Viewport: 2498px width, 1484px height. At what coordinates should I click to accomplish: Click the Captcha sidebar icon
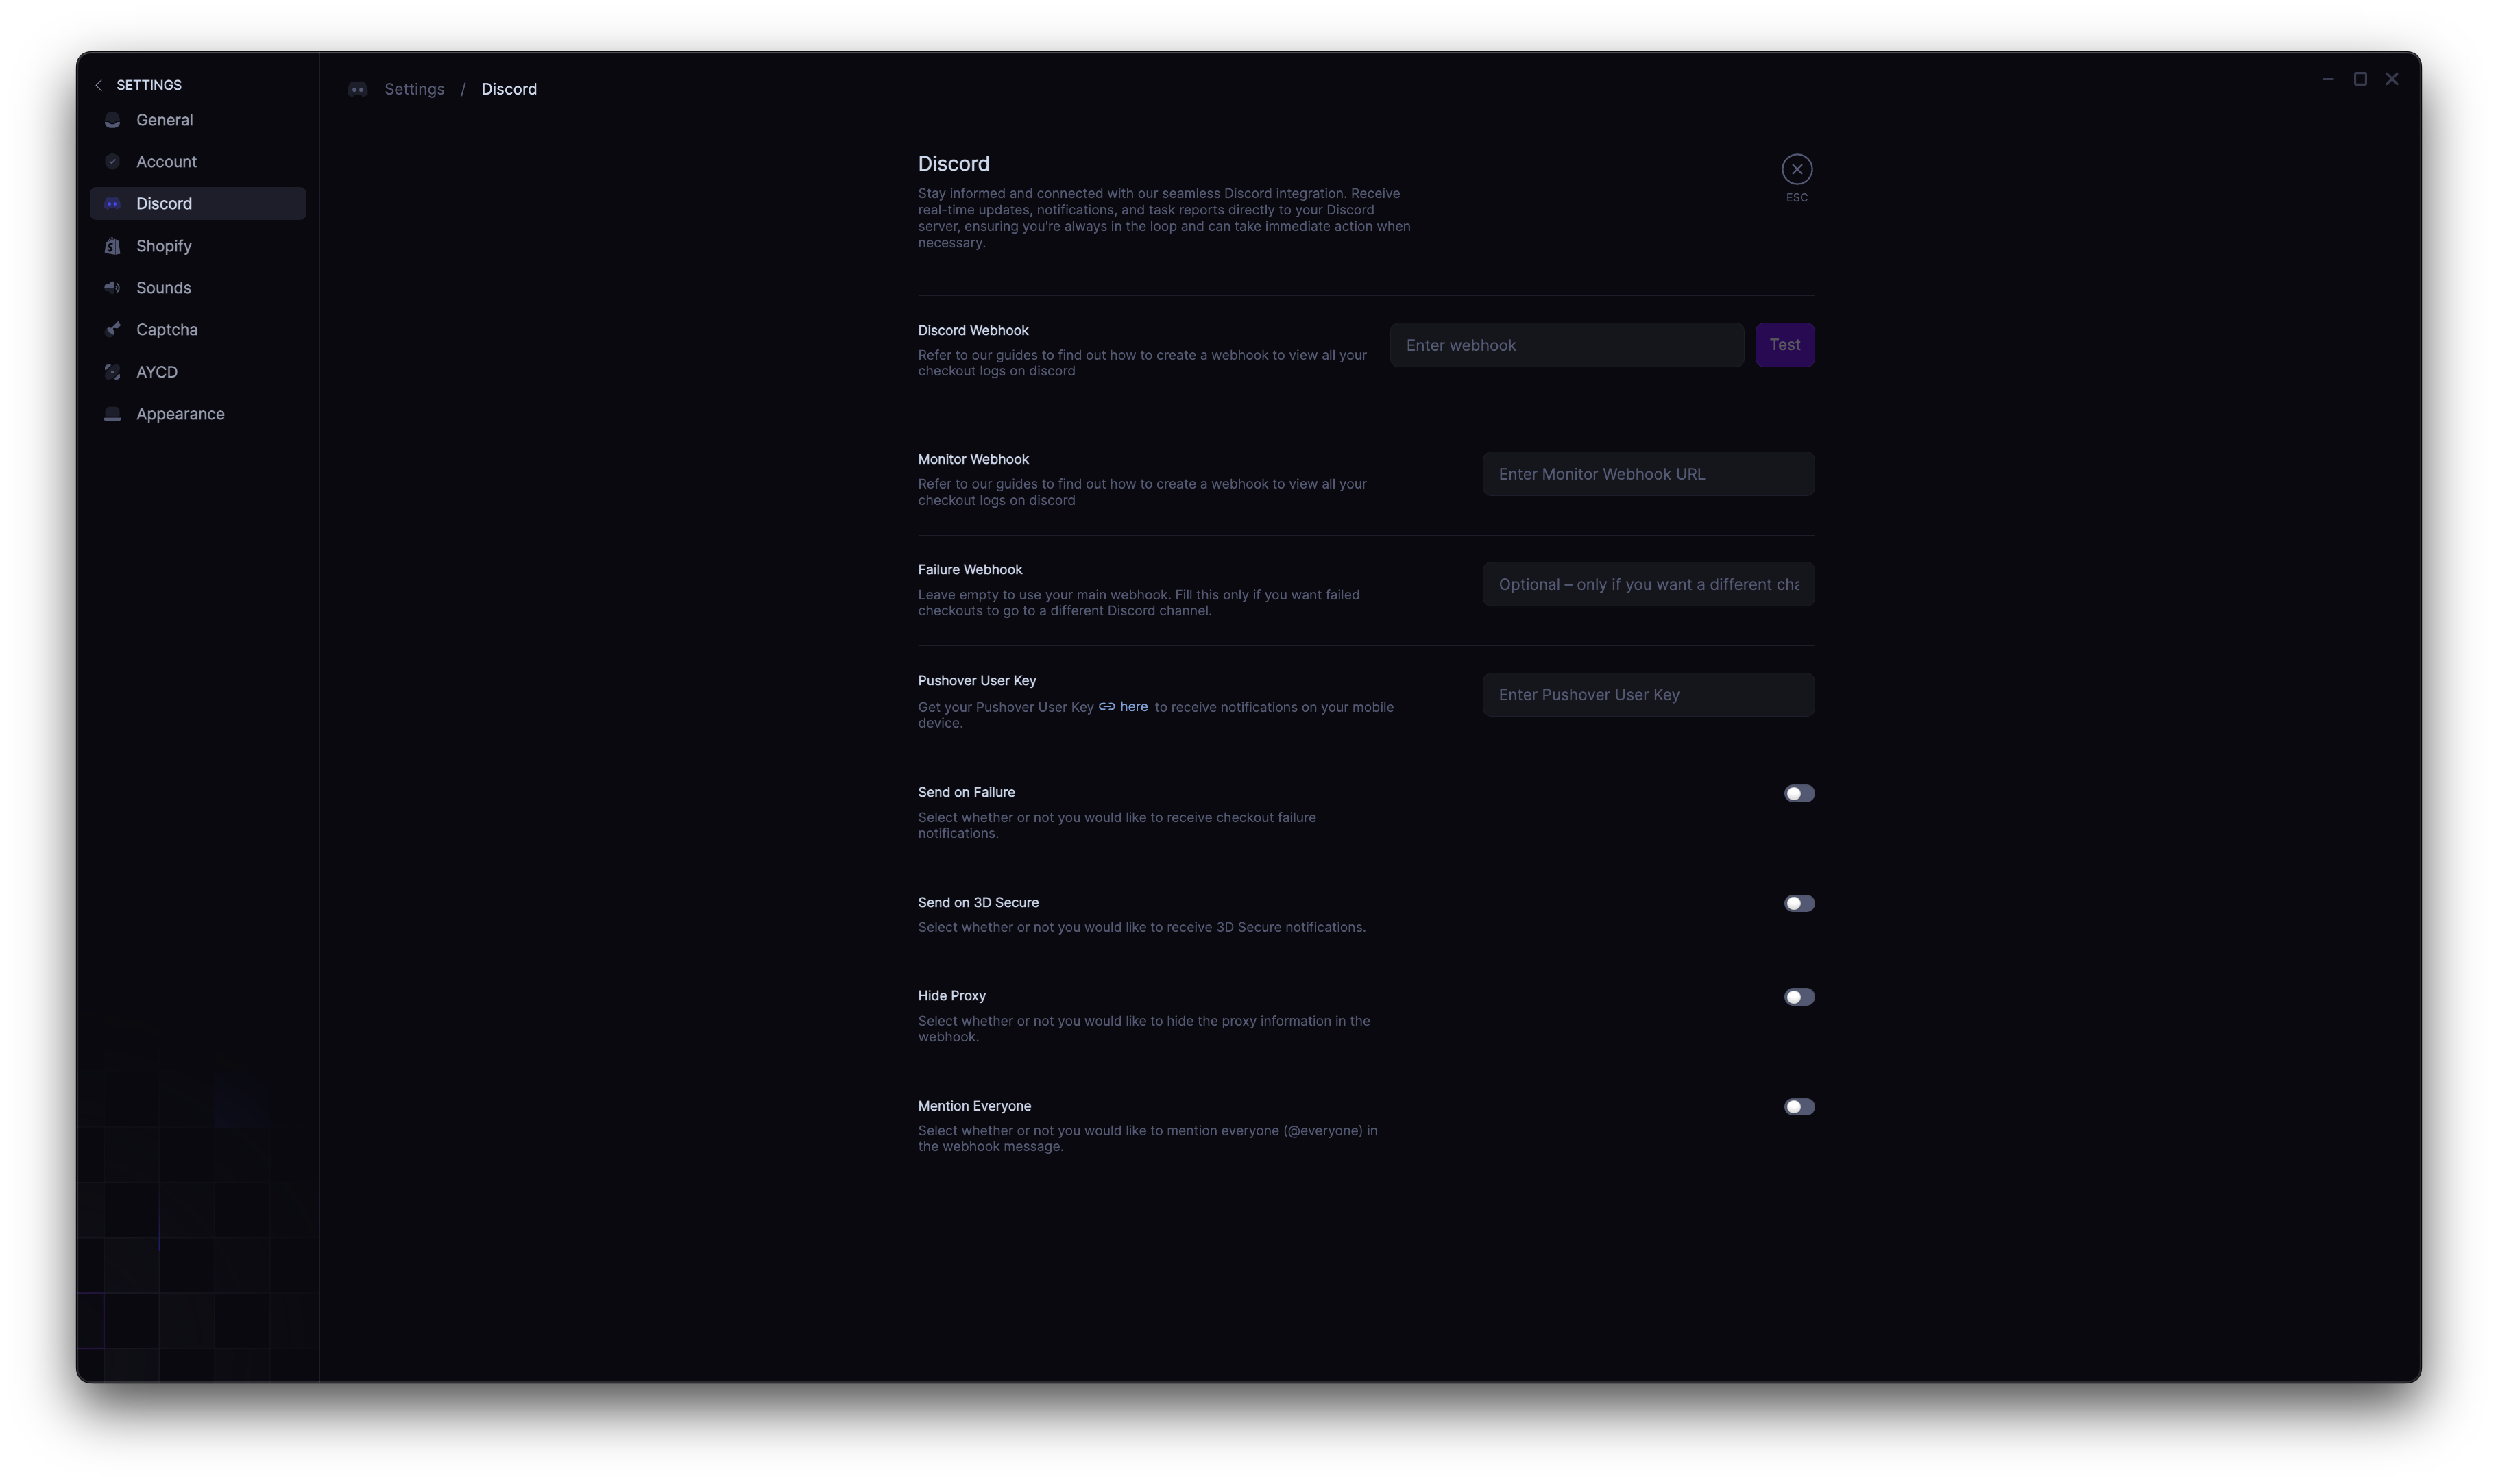[112, 330]
